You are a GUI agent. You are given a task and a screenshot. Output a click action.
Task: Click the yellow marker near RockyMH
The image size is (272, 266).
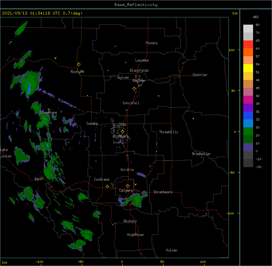point(79,64)
